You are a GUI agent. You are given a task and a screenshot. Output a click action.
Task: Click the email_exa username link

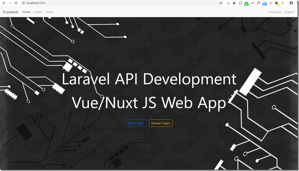tap(275, 12)
